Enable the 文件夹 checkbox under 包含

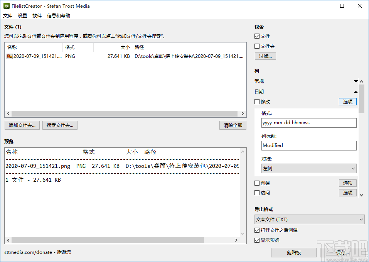tap(257, 46)
